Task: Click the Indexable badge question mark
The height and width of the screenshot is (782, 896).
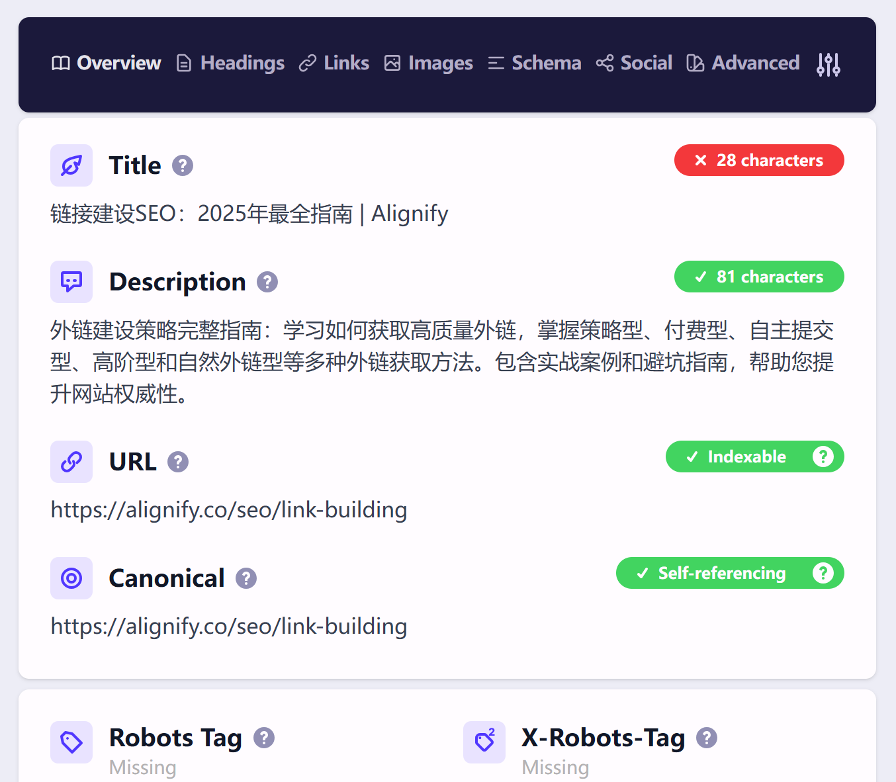Action: pos(823,456)
